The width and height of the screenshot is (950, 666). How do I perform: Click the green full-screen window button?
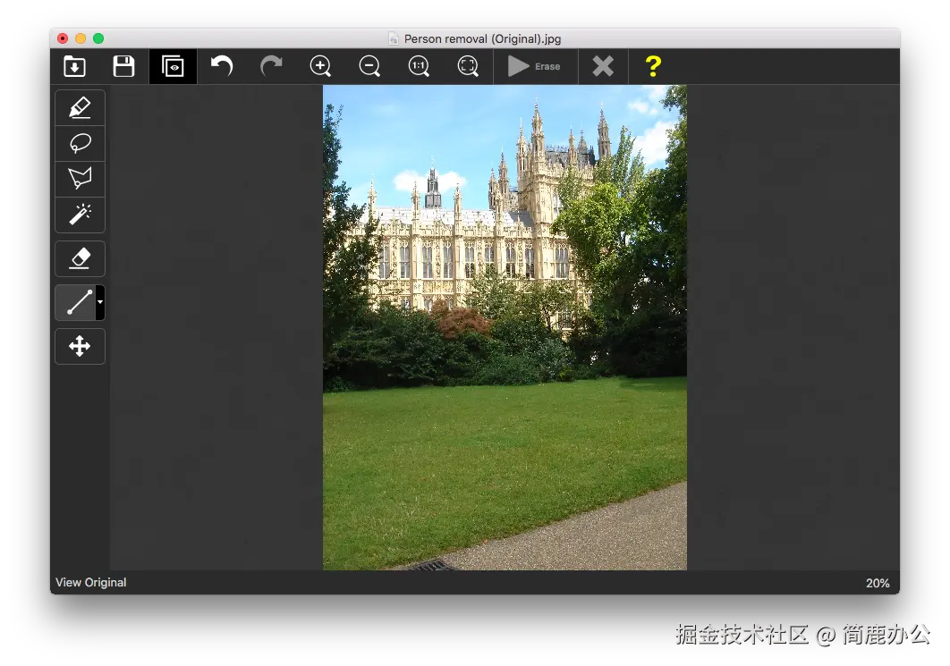98,38
